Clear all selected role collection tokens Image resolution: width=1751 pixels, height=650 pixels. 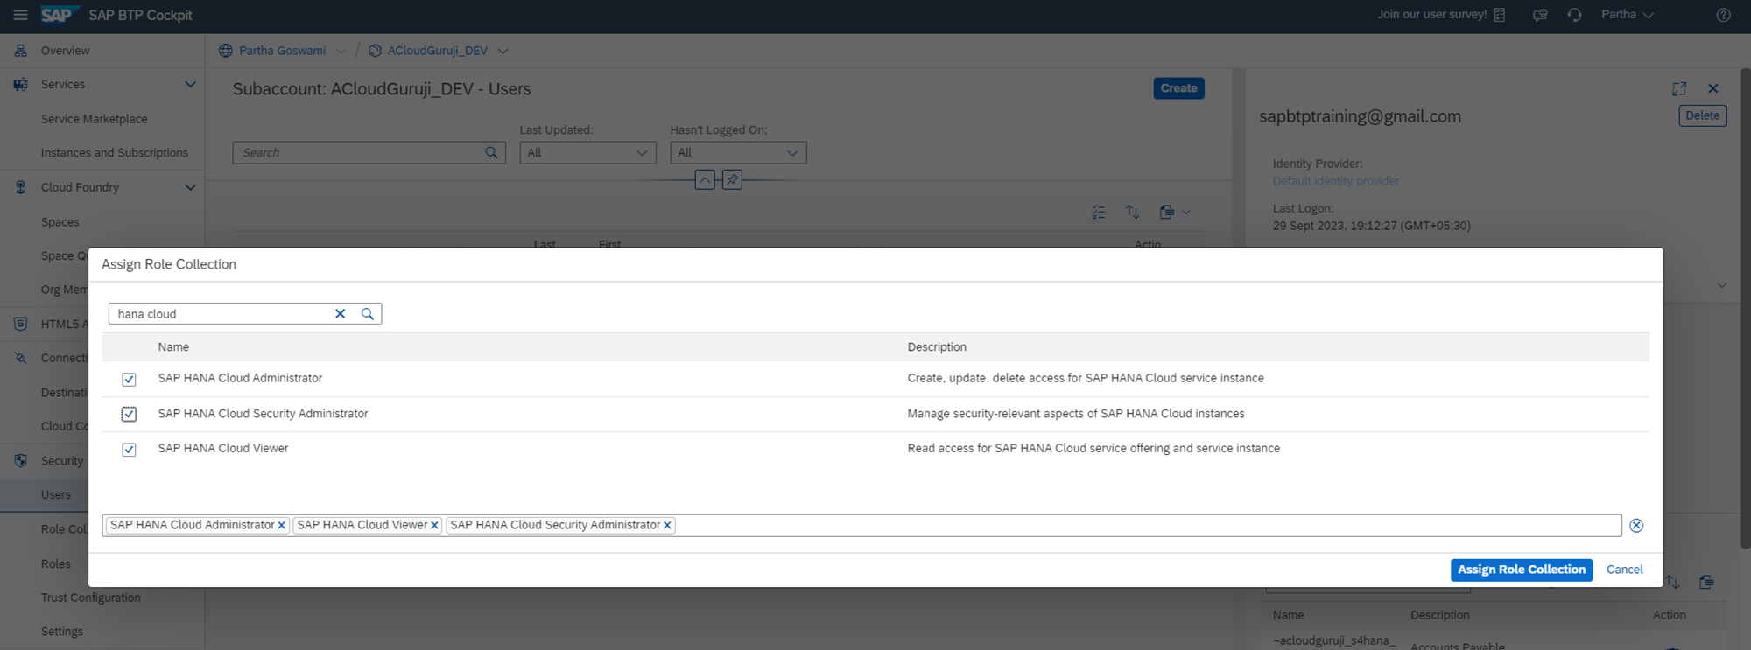tap(1635, 526)
